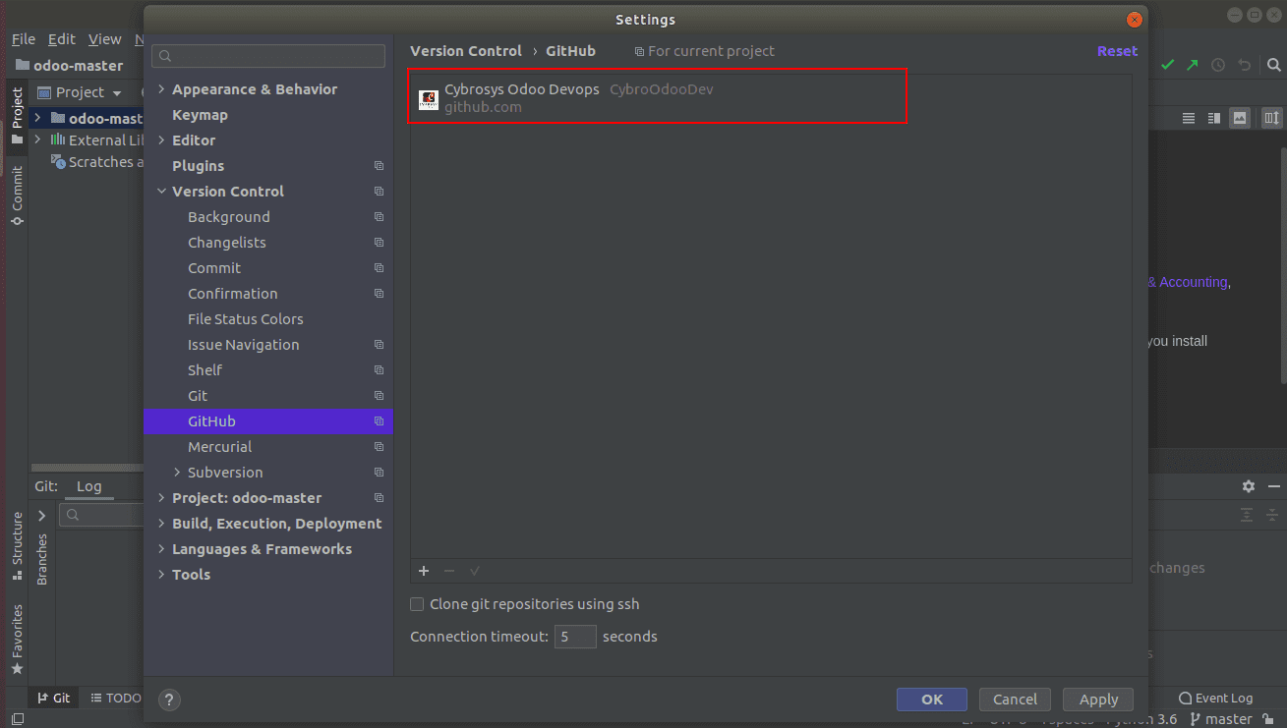Toggle split scroll sync icon

pos(1271,118)
